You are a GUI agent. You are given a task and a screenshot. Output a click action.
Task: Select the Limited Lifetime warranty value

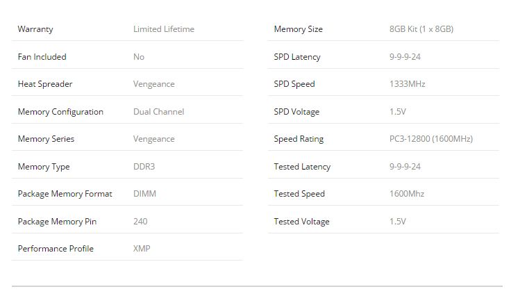click(164, 29)
